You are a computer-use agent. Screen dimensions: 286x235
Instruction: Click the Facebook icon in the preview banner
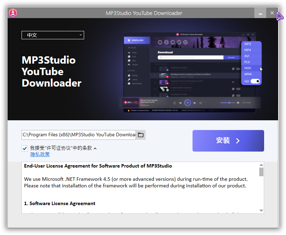point(166,42)
